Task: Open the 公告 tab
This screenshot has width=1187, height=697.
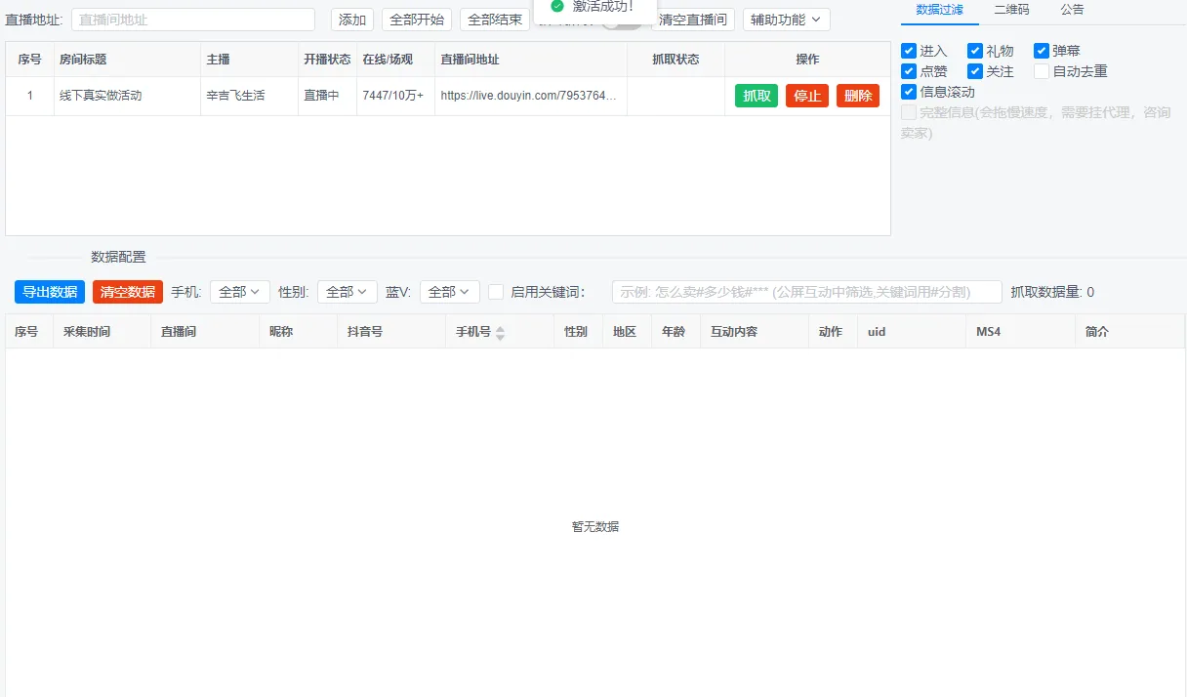Action: pos(1072,10)
